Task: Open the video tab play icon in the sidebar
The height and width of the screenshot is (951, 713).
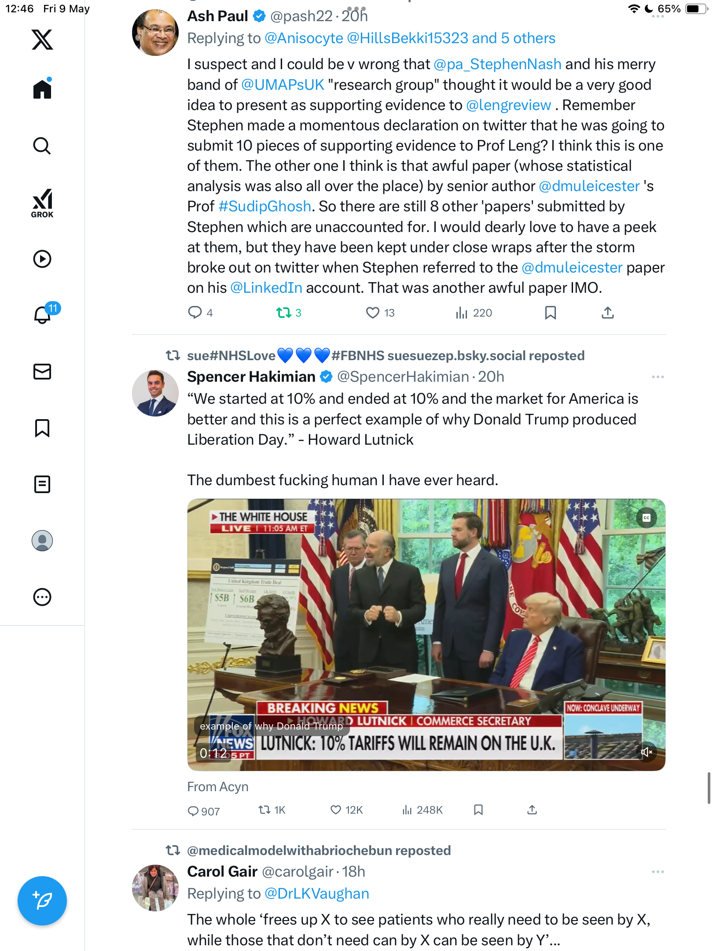Action: point(42,259)
